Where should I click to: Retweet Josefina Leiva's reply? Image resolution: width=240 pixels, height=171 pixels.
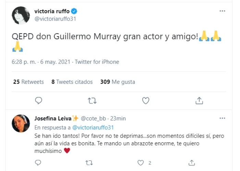(x=89, y=162)
